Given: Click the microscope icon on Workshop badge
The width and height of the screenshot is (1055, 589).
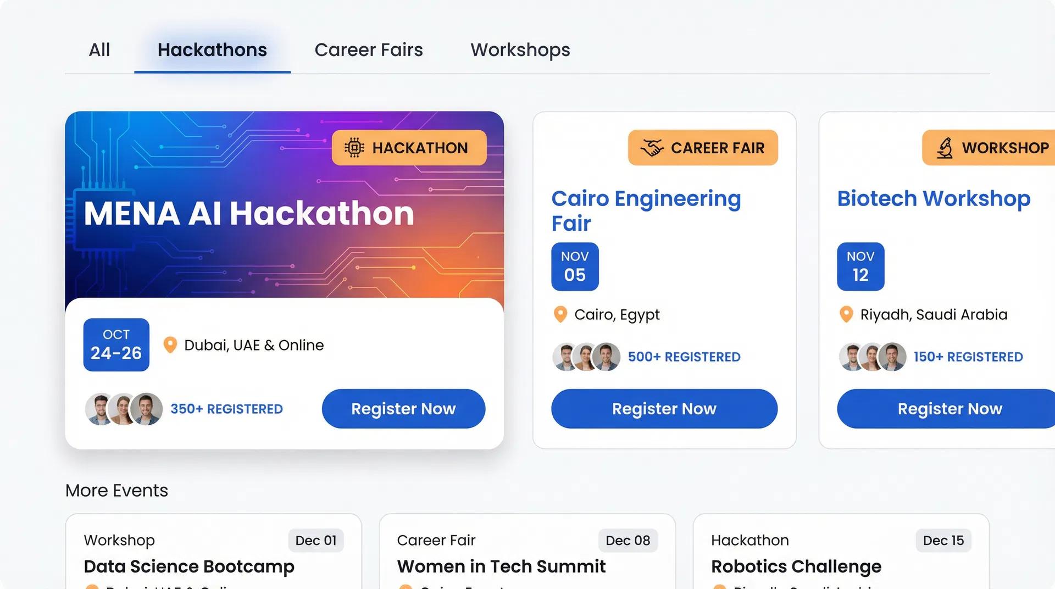Looking at the screenshot, I should coord(945,148).
